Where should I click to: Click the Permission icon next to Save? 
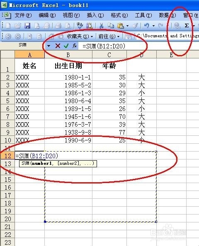click(x=37, y=26)
